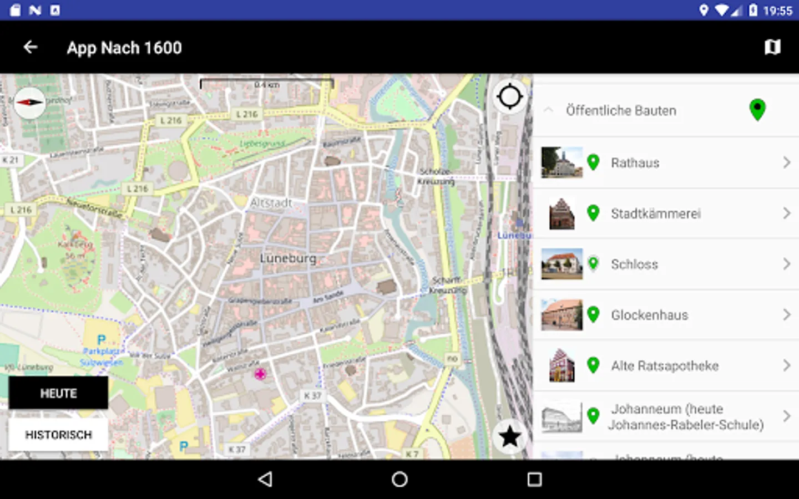Tap the Parkplatz Sülzwiesen parking symbol
This screenshot has height=499, width=799.
tap(101, 339)
